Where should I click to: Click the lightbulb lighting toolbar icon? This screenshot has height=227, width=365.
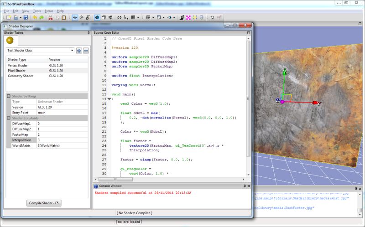(201, 17)
